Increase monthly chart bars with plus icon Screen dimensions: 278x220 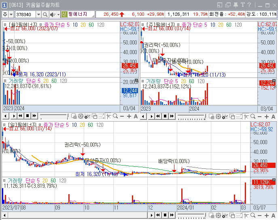[129, 116]
